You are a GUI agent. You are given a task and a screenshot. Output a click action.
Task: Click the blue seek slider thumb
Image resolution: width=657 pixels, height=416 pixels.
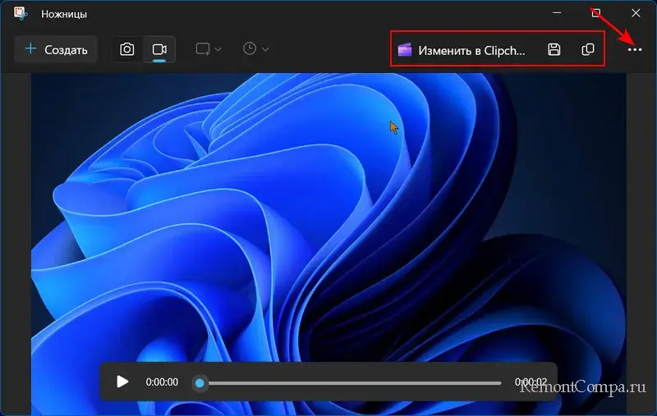[x=200, y=382]
